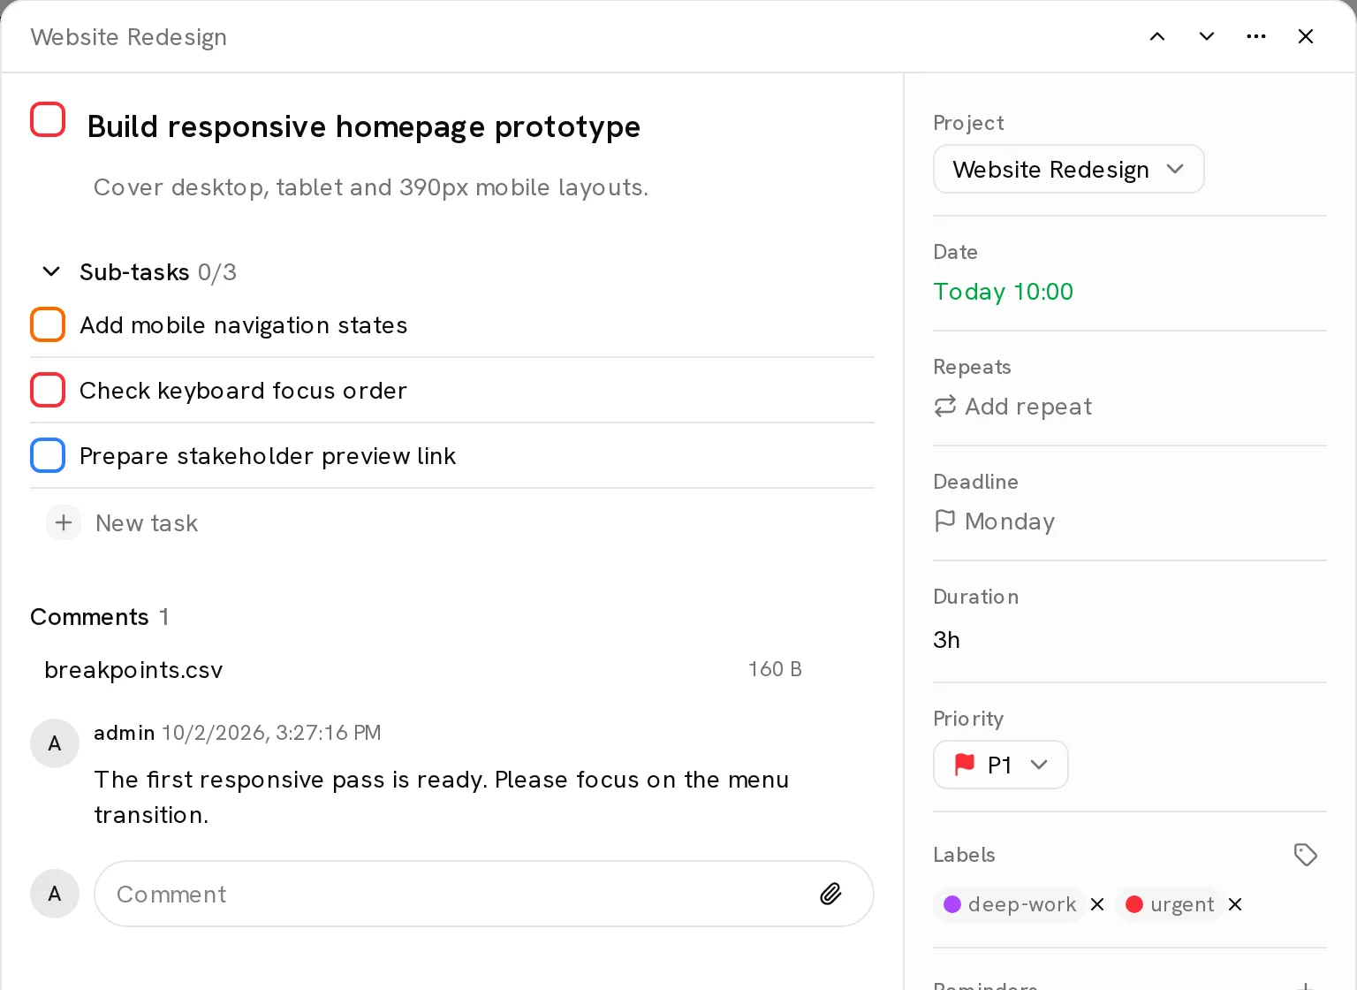1357x990 pixels.
Task: Complete the 'Check keyboard focus order' sub-task
Action: tap(48, 390)
